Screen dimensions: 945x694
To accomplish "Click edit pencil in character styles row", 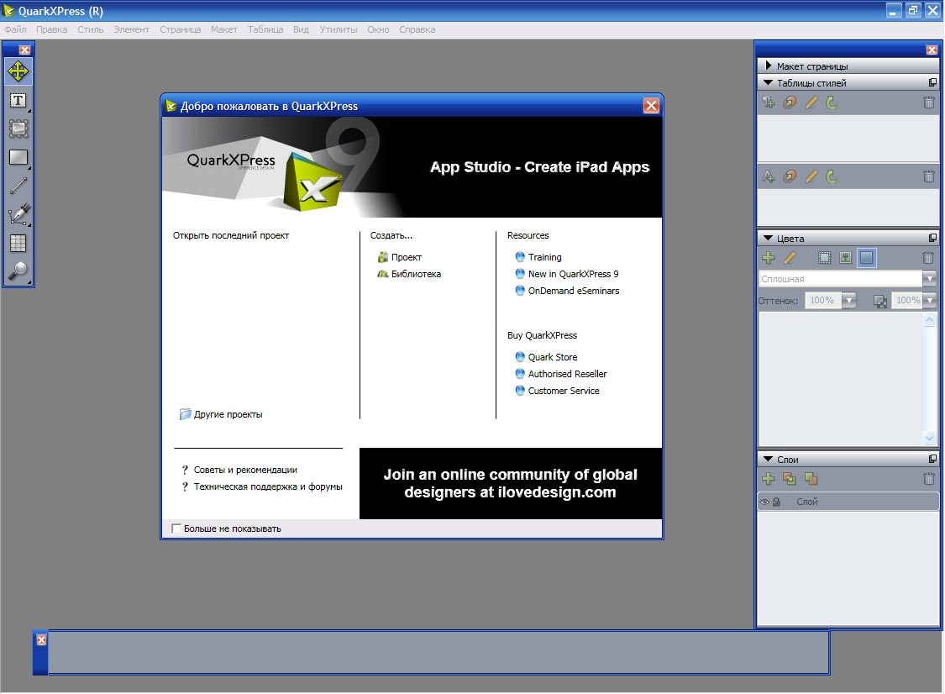I will [x=811, y=176].
